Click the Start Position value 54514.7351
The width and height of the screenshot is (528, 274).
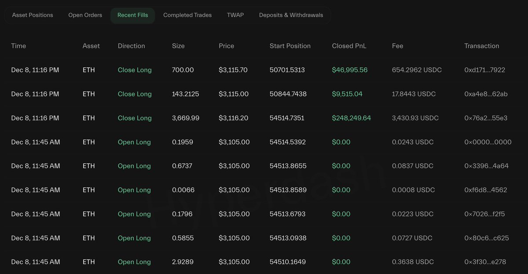tap(290, 118)
